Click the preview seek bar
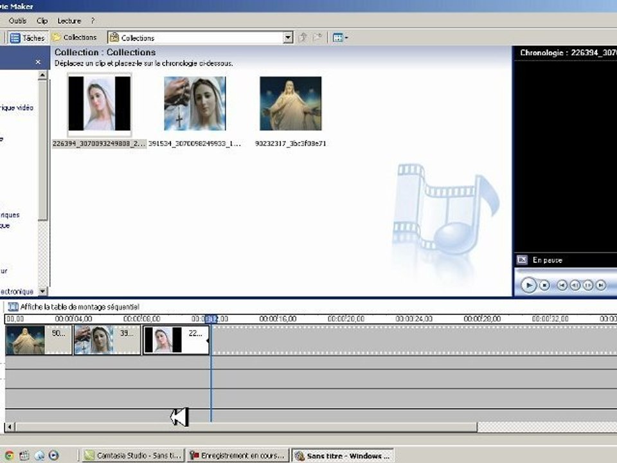617x463 pixels. click(x=566, y=271)
